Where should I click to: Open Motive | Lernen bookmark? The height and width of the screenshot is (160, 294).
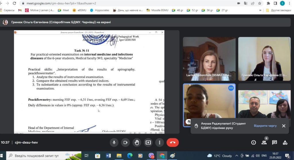coord(40,10)
